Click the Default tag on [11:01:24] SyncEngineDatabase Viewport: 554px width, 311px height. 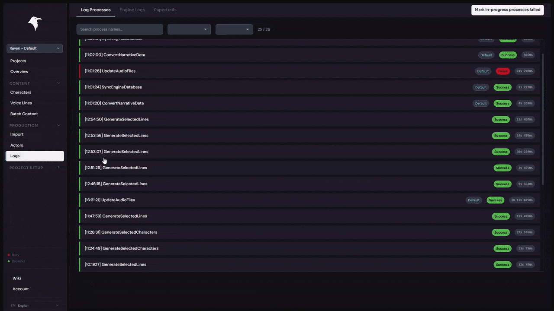[x=481, y=87]
